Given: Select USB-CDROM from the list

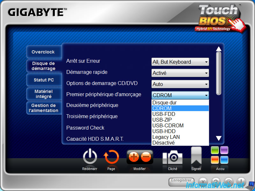Looking at the screenshot, I should click(180, 125).
